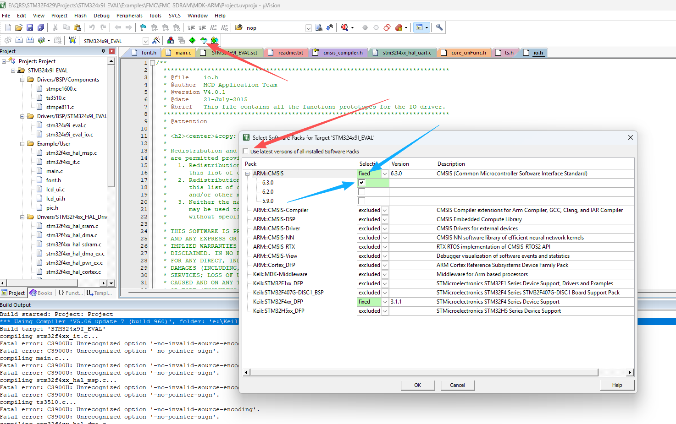Click the nop search input field
The height and width of the screenshot is (424, 676).
pos(275,28)
